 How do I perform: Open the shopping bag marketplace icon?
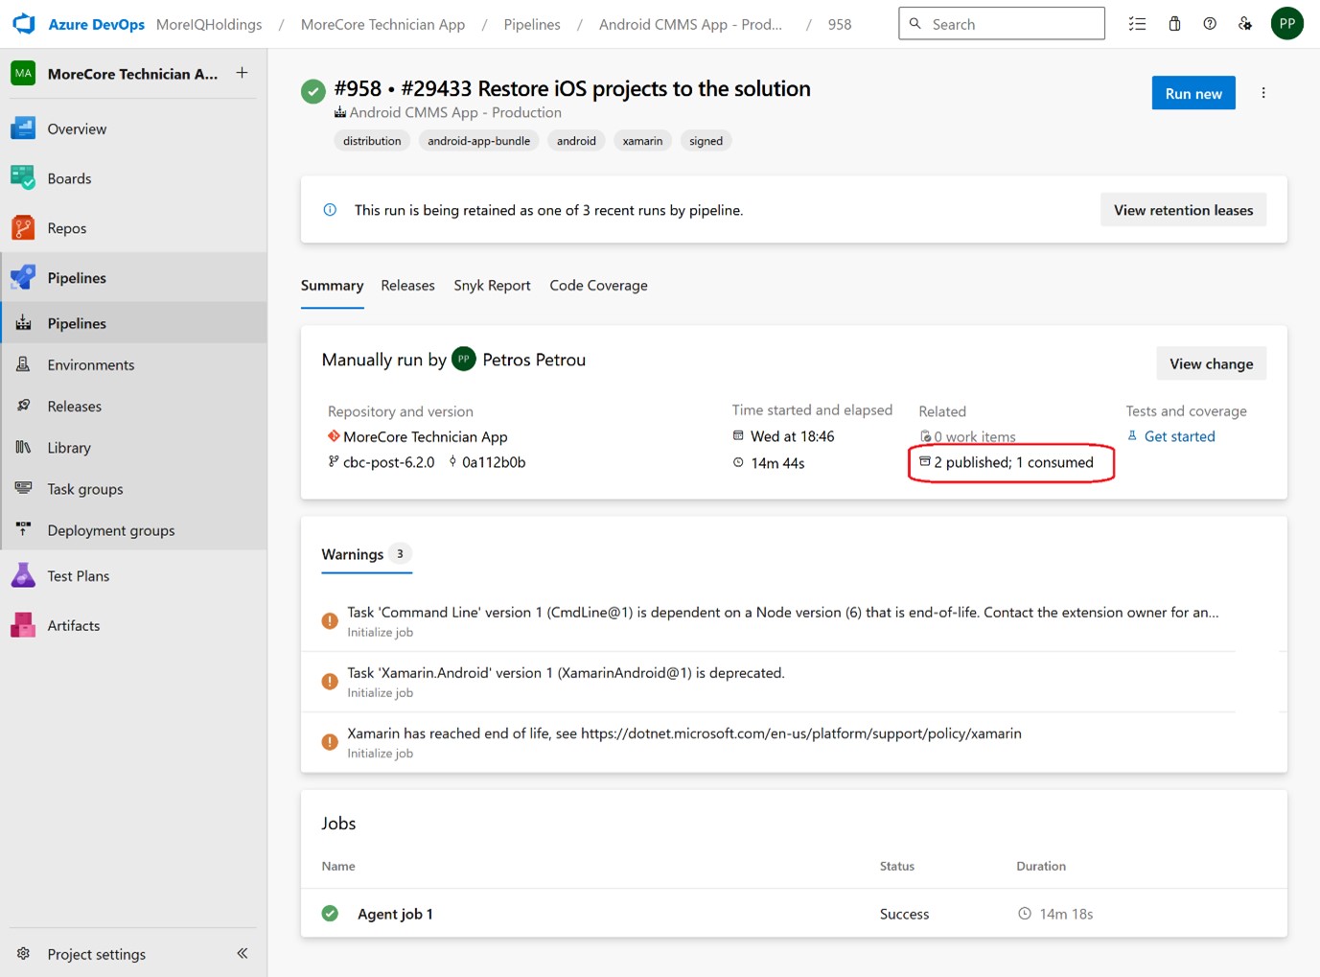point(1174,24)
